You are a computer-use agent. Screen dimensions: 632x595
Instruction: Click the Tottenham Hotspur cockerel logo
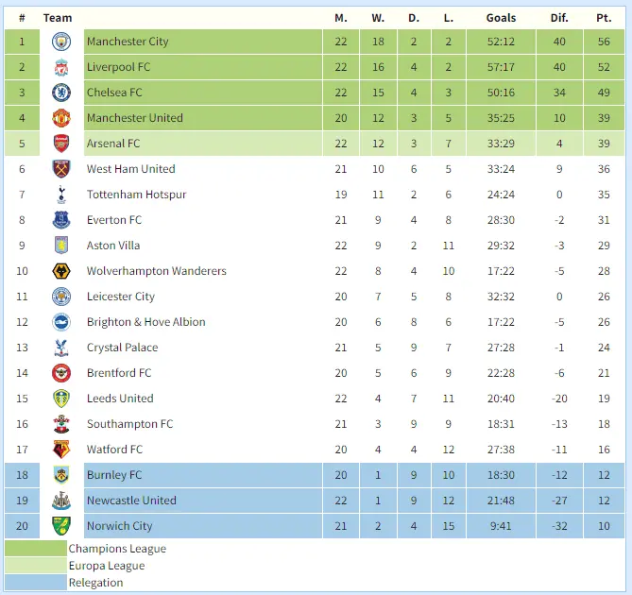[61, 195]
